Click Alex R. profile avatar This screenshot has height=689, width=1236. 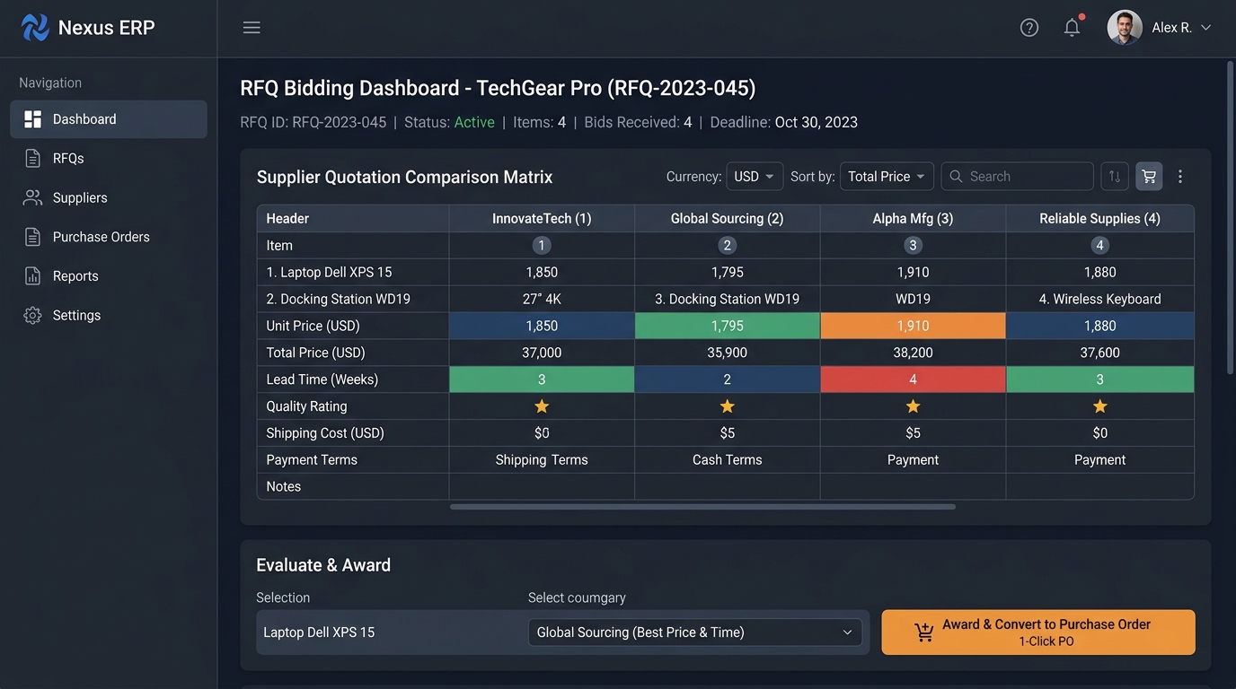[1125, 28]
